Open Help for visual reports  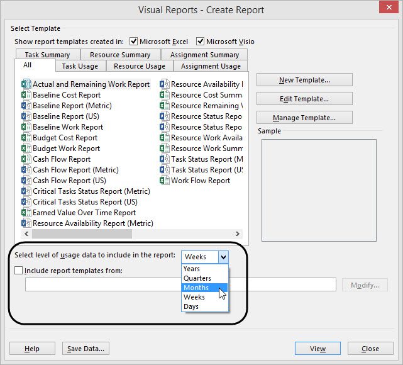32,349
